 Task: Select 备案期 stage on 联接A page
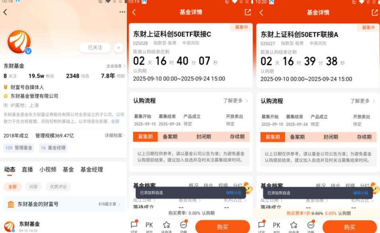tap(297, 137)
